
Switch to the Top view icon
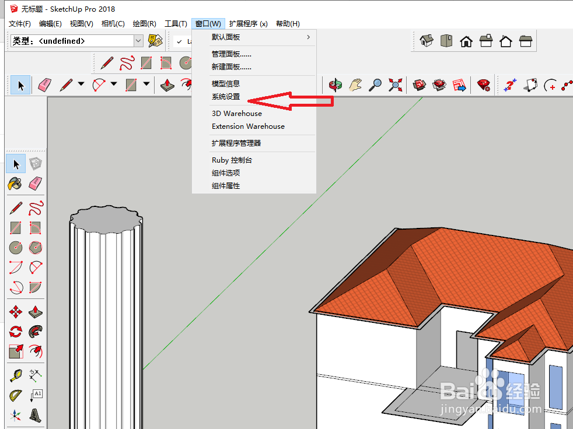446,41
